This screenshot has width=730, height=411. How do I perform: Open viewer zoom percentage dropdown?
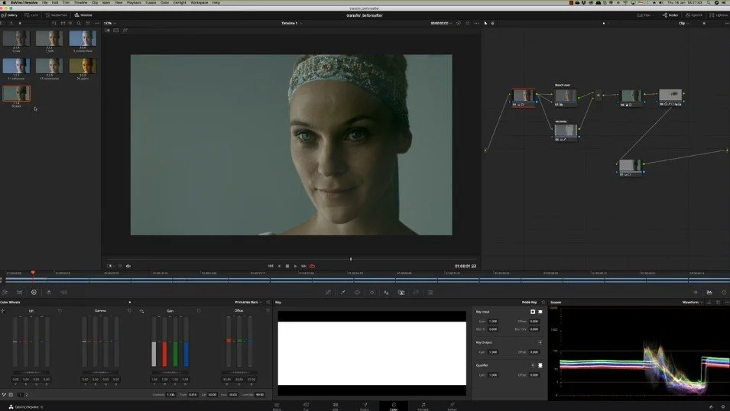click(110, 23)
